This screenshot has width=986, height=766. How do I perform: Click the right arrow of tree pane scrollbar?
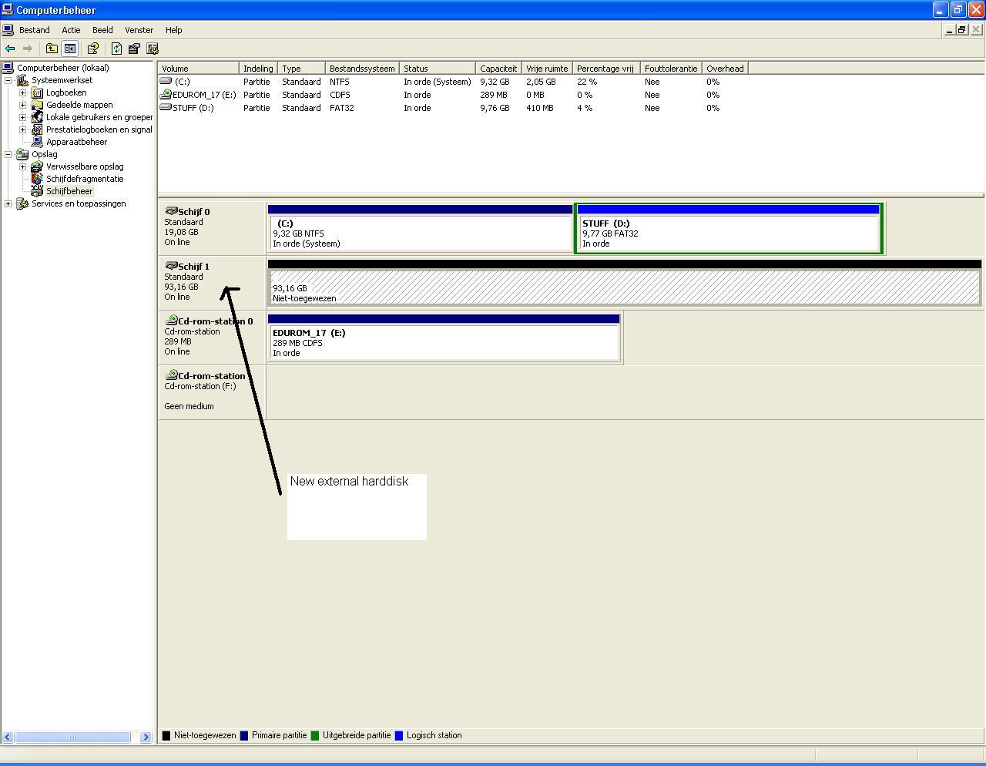(146, 737)
